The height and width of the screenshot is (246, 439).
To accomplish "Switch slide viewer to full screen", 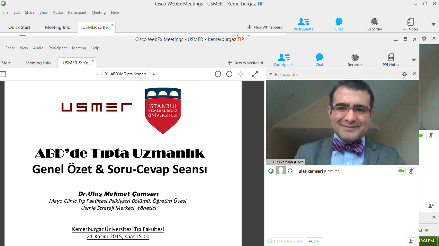I will coord(255,74).
